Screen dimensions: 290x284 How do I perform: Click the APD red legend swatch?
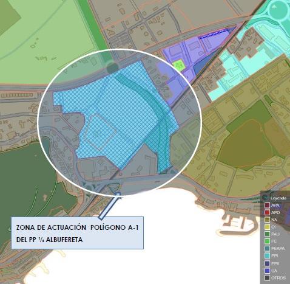tap(267, 212)
